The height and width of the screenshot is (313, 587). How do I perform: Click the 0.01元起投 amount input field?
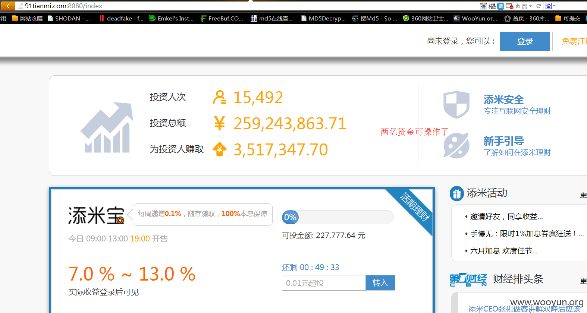tap(324, 283)
